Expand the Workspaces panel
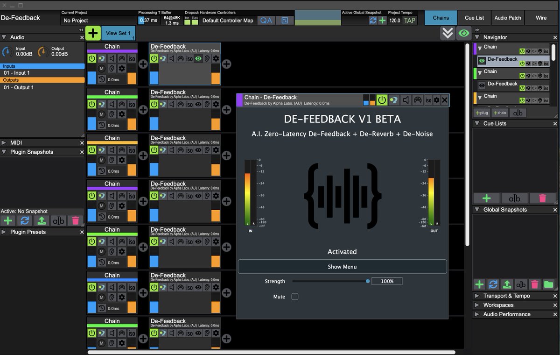The image size is (560, 355). 477,305
